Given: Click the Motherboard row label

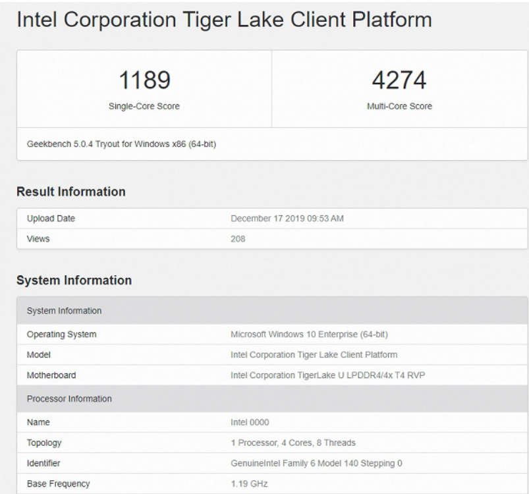Looking at the screenshot, I should [x=51, y=375].
